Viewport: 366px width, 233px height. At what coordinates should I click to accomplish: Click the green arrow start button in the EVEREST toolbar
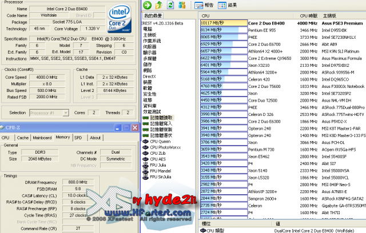click(148, 5)
